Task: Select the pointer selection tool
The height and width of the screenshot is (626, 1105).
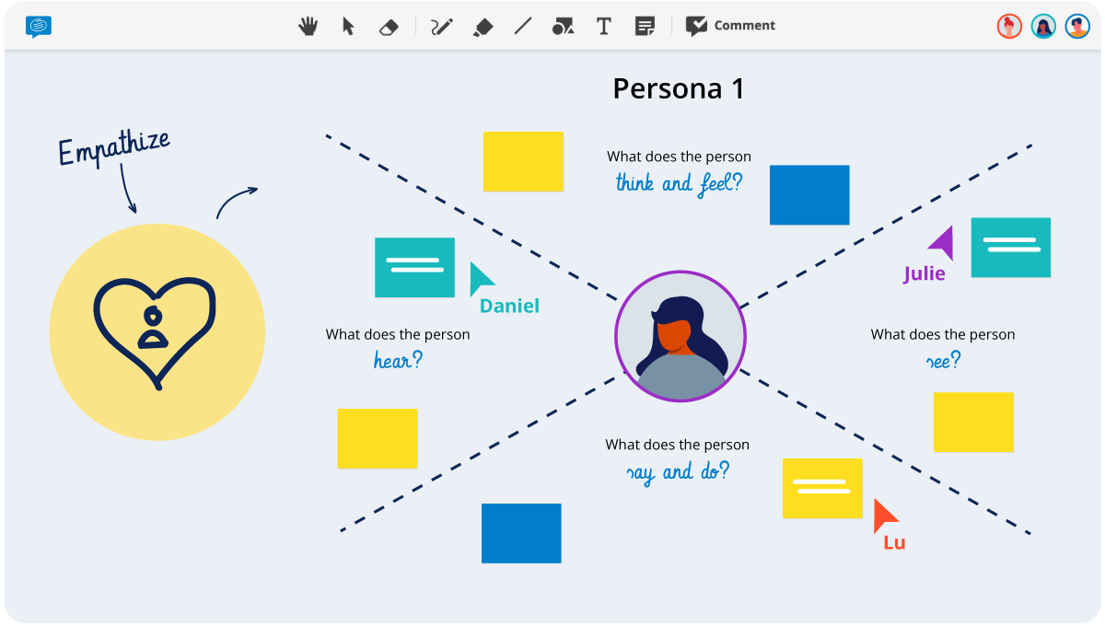Action: click(x=348, y=27)
